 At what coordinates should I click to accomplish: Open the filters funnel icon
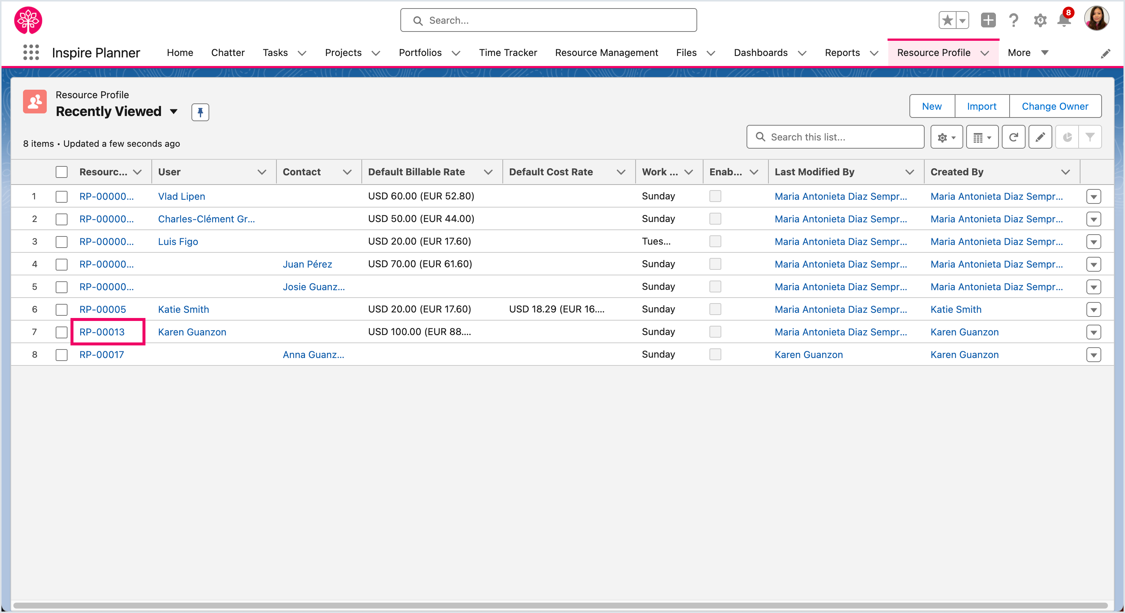click(1090, 137)
